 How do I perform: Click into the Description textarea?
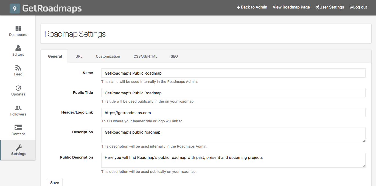(233, 135)
